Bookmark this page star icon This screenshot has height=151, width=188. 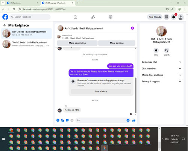click(x=172, y=9)
